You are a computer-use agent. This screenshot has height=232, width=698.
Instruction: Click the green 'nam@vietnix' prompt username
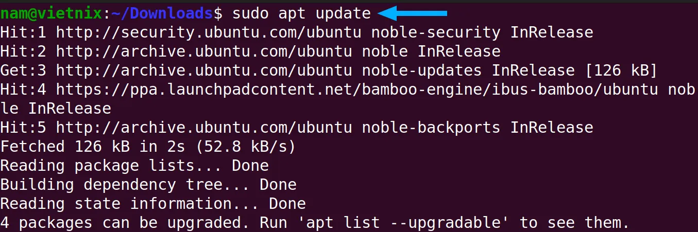51,13
